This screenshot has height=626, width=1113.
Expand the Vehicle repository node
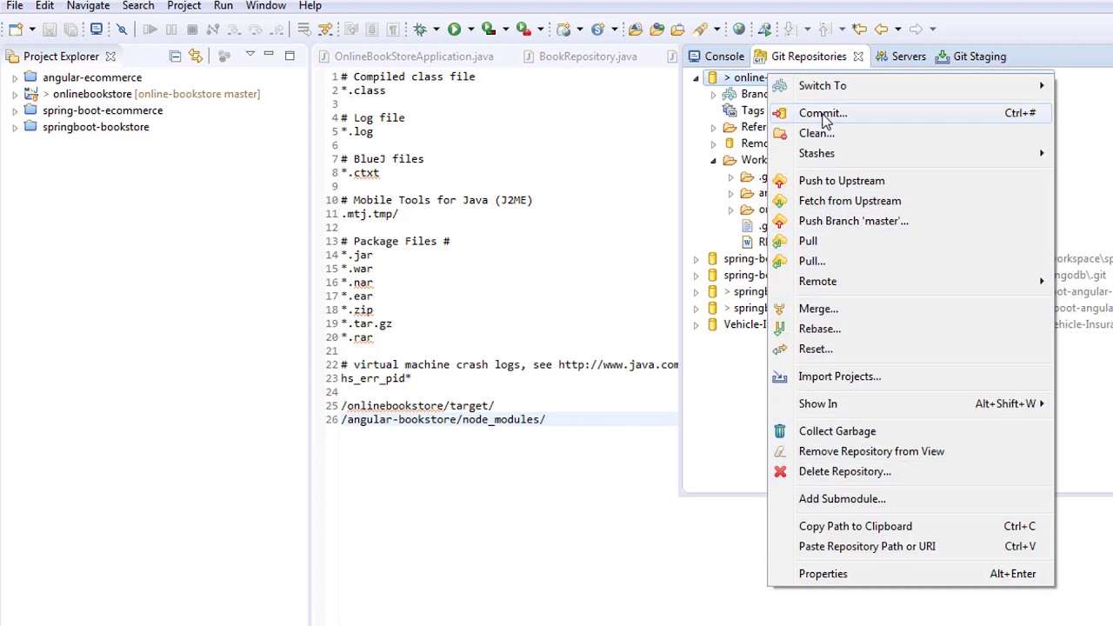point(696,324)
